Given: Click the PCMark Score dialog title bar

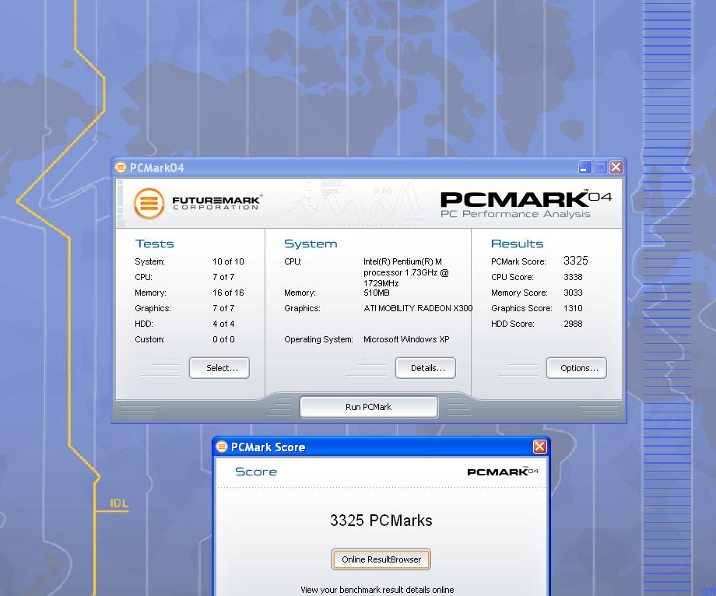Looking at the screenshot, I should 381,447.
